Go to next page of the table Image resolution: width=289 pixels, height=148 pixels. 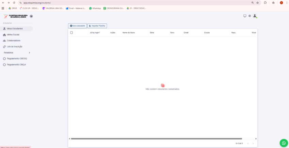pos(253,144)
